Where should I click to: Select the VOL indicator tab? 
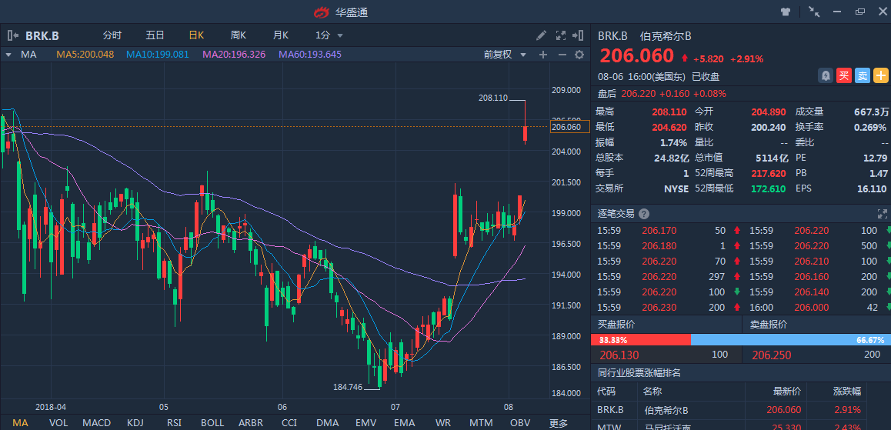coord(58,422)
